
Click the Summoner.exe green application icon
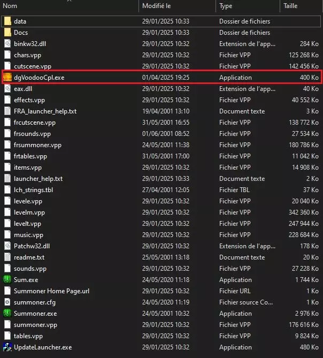7,313
